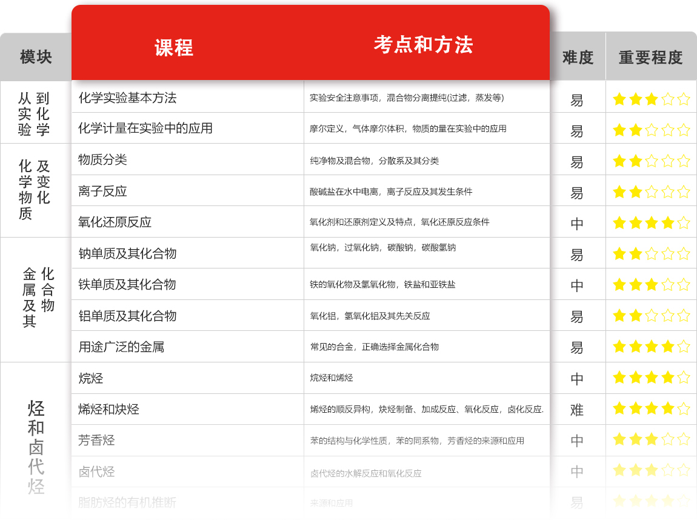
Task: Select the star rating for 卤代烃 course row
Action: coord(651,470)
